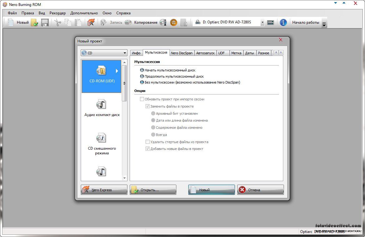Click the disc copy icon beside Копирование

tap(128, 22)
